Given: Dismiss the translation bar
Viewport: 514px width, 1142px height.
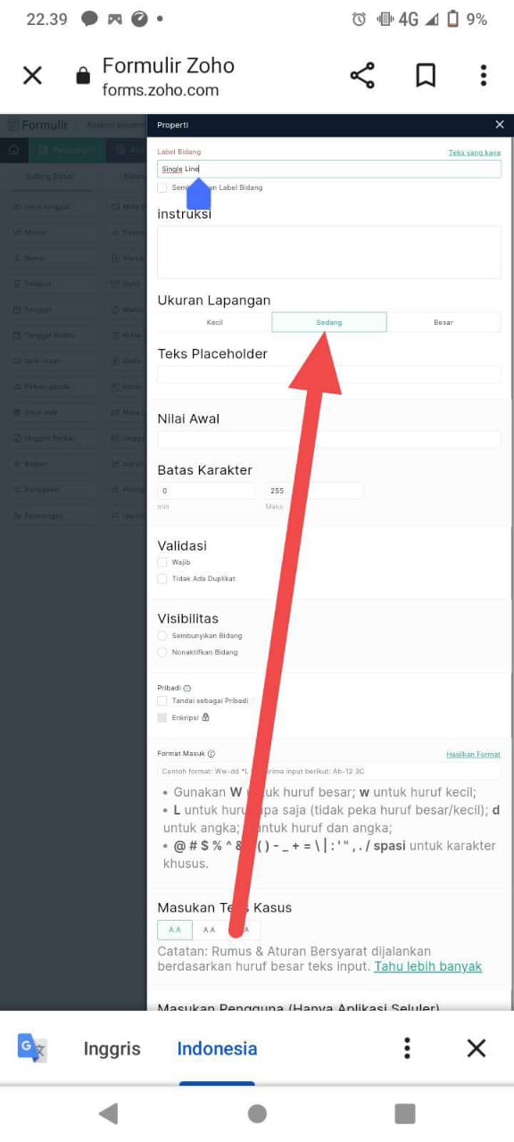Looking at the screenshot, I should [x=477, y=1047].
